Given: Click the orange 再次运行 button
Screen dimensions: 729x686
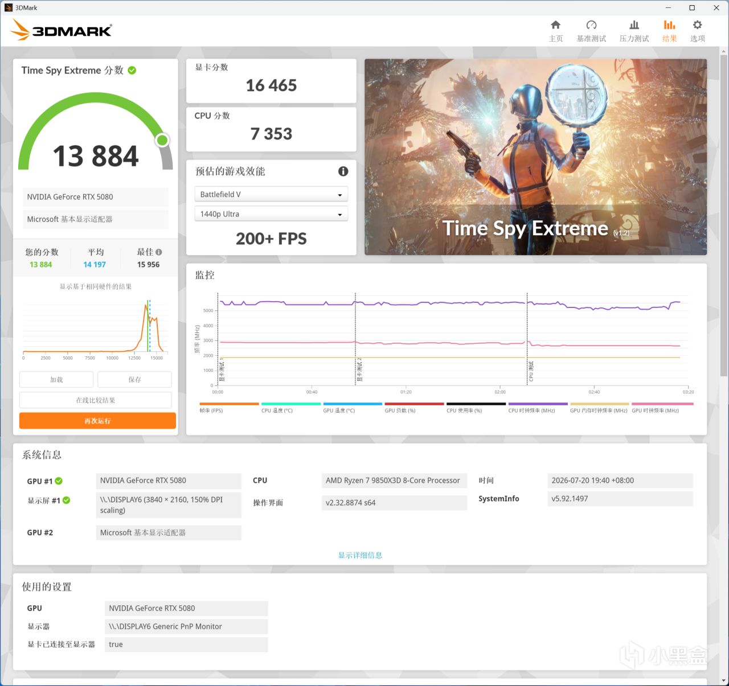Looking at the screenshot, I should (x=97, y=421).
